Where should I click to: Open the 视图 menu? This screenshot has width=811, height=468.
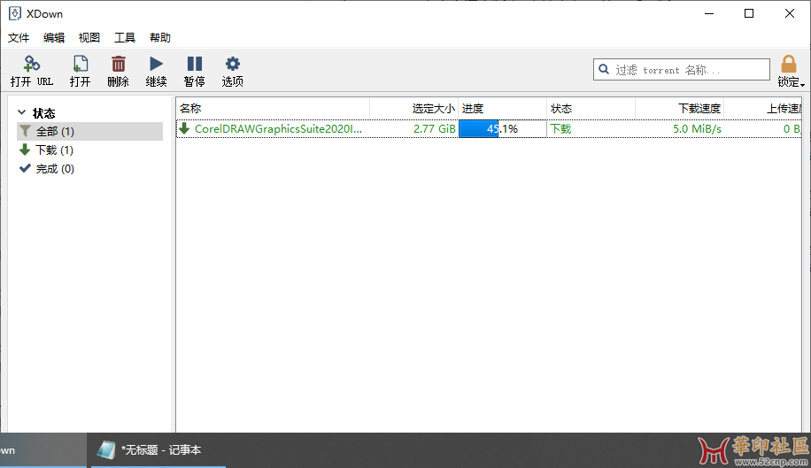(89, 38)
